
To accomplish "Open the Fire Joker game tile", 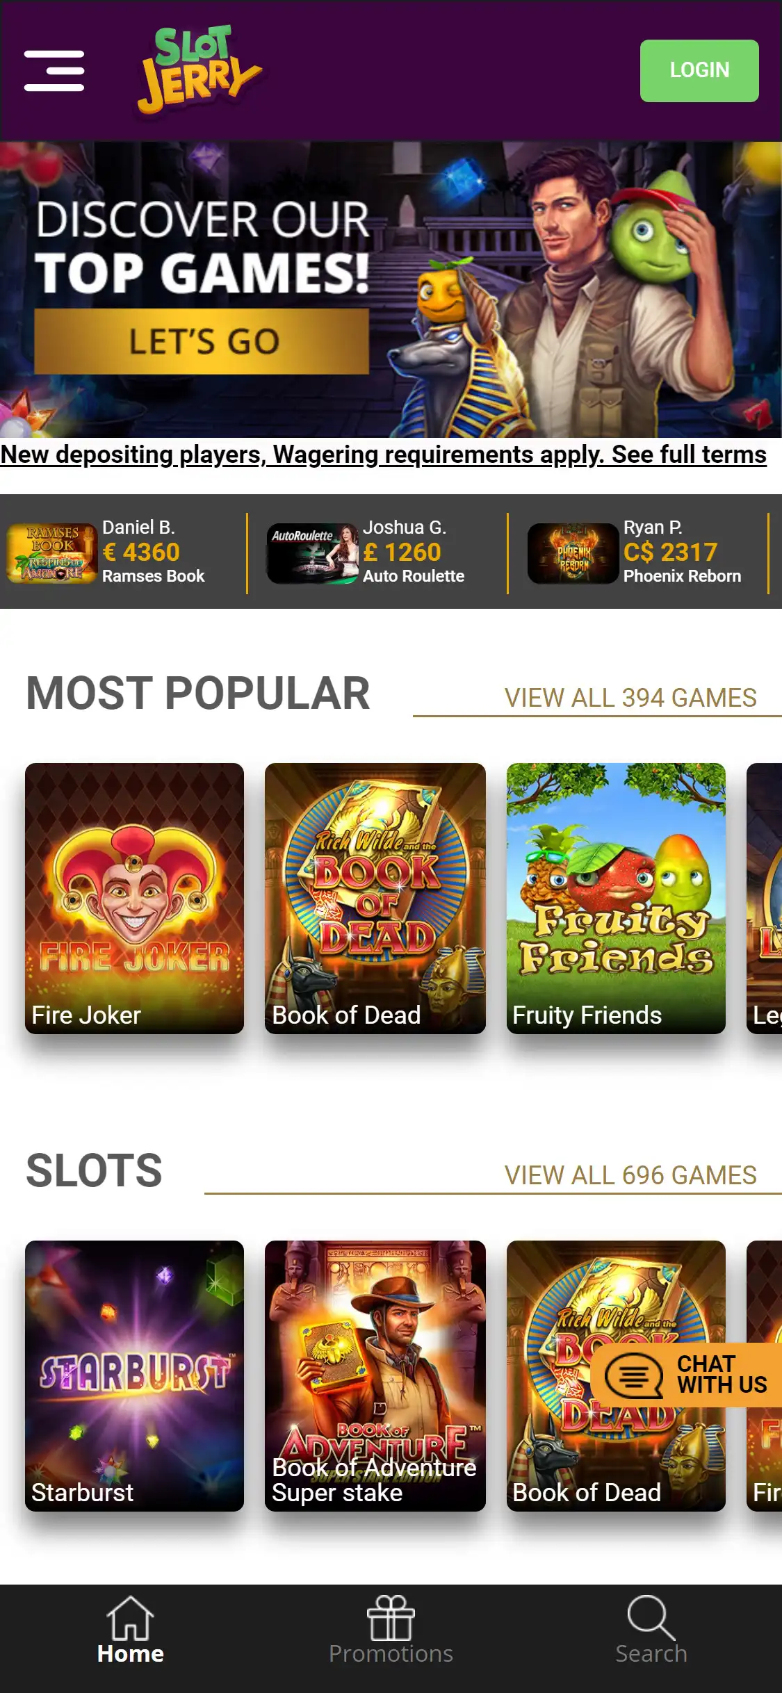I will coord(134,898).
